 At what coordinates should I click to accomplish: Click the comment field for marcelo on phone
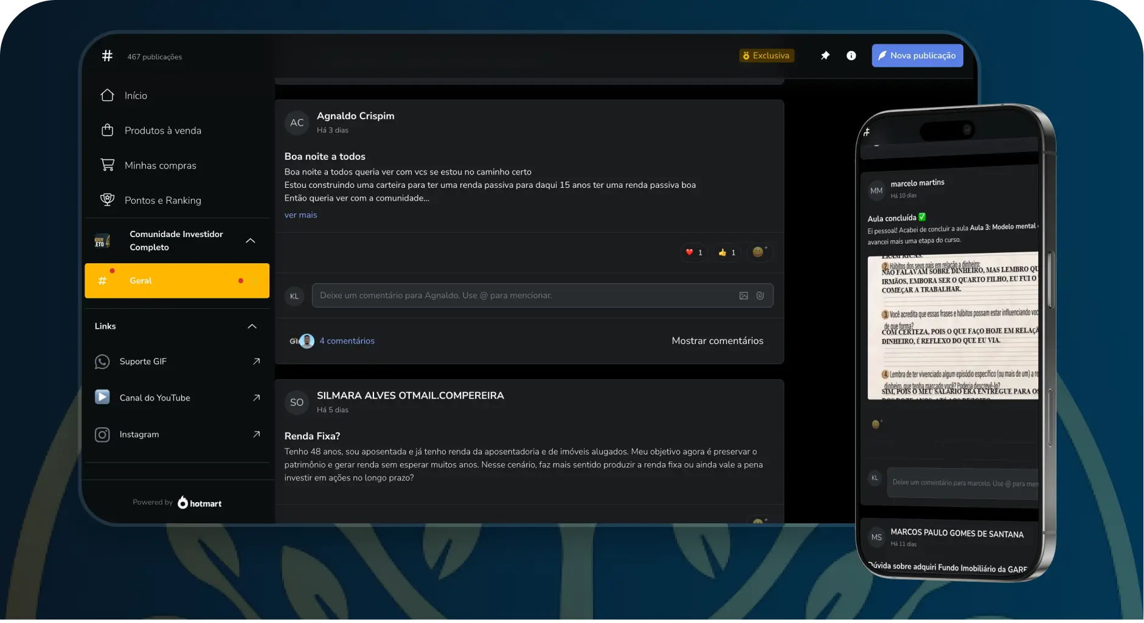(963, 483)
